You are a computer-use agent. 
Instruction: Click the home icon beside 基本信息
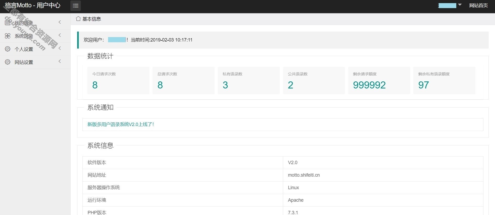pyautogui.click(x=78, y=19)
